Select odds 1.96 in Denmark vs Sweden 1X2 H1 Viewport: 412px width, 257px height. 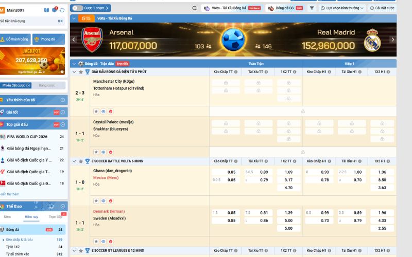pyautogui.click(x=382, y=213)
